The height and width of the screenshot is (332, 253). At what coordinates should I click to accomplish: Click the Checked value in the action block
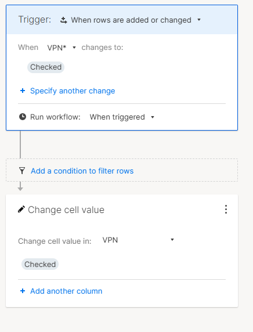[x=40, y=264]
